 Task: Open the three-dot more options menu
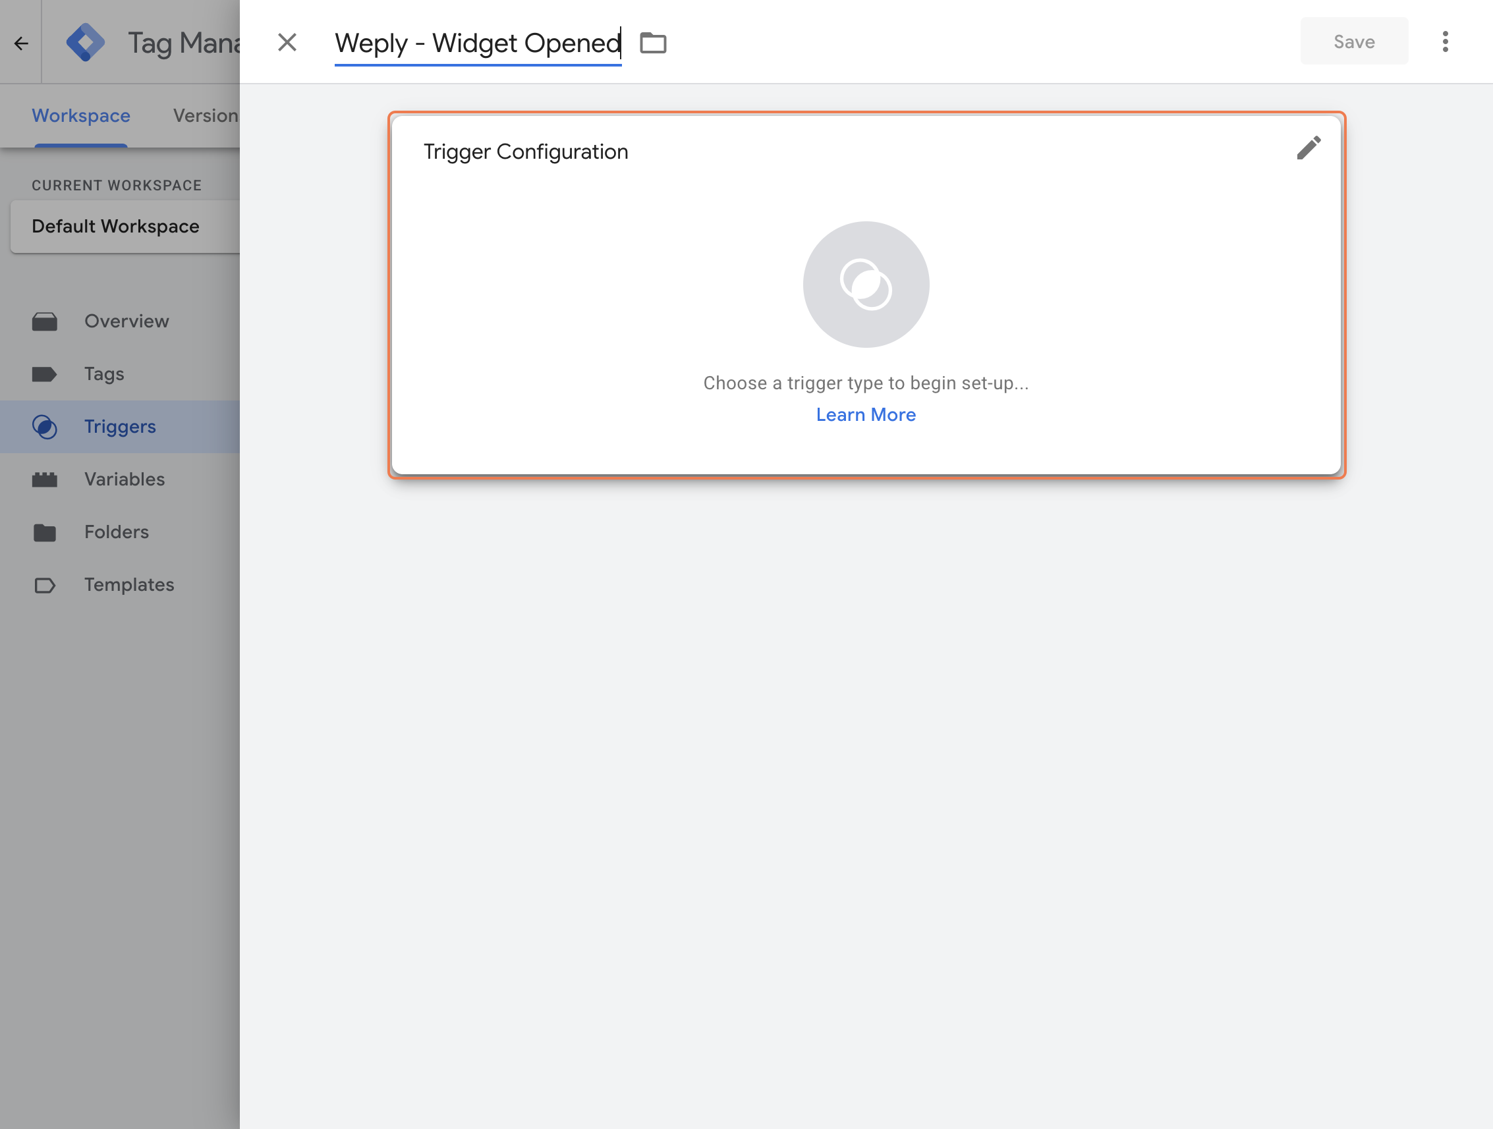[x=1444, y=42]
